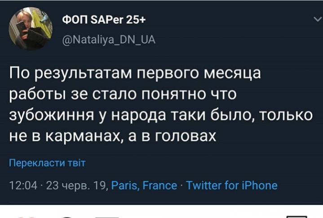This screenshot has width=323, height=218.
Task: Click the tweet line starting По результатам
Action: (x=135, y=73)
